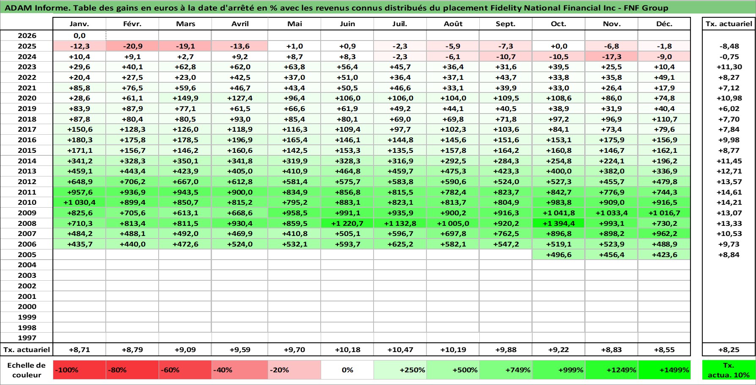Click the 'Janv.' column header
Screen dimensions: 756x385
(x=80, y=24)
